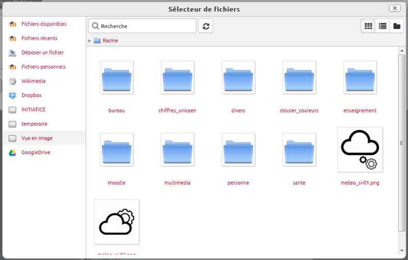Screen dimensions: 408x260
Task: Switch to detailed list view
Action: pyautogui.click(x=382, y=26)
